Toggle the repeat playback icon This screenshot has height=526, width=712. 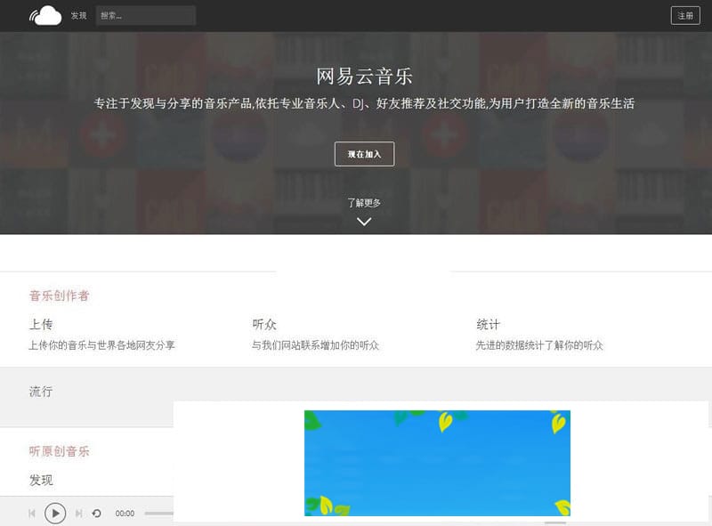[96, 514]
